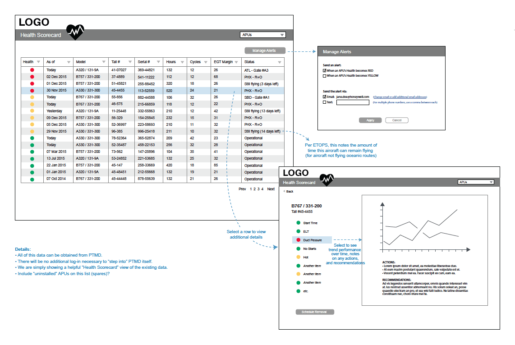Click the heartbeat icon in detail view header
Screen dimensions: 515x345
click(x=327, y=180)
